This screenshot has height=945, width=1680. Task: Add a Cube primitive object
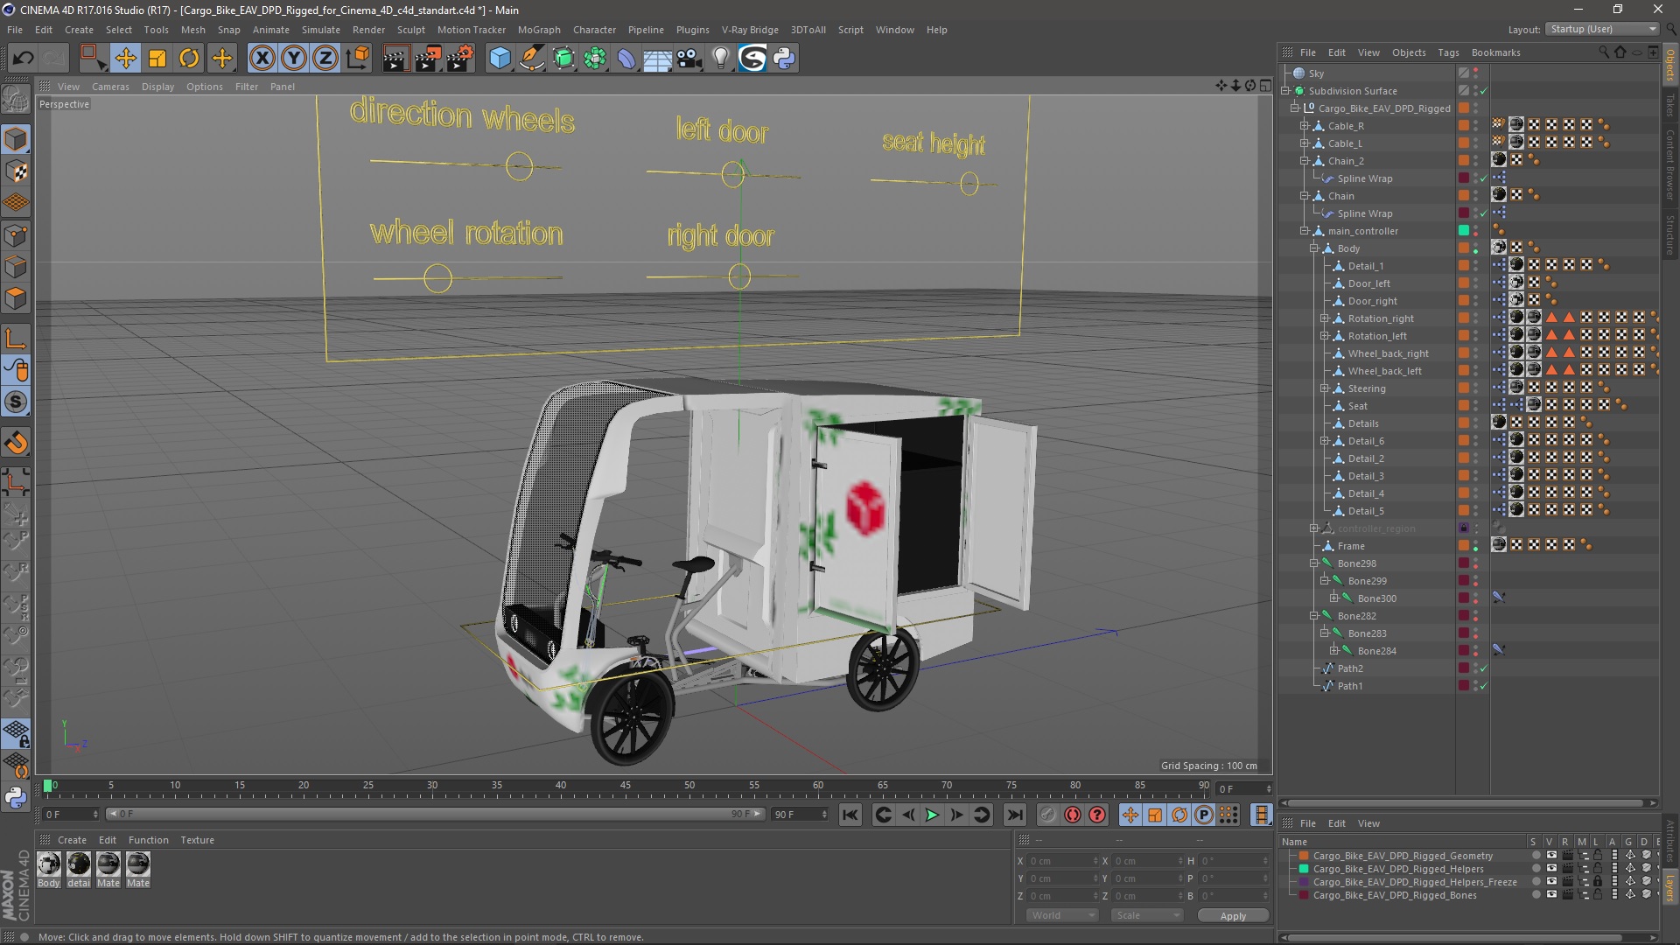pos(500,59)
